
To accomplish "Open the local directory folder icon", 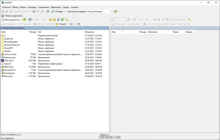I will pyautogui.click(x=24, y=20).
